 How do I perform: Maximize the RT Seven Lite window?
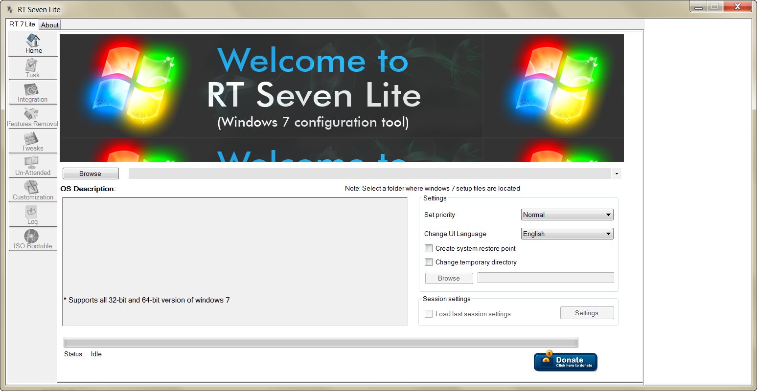714,6
